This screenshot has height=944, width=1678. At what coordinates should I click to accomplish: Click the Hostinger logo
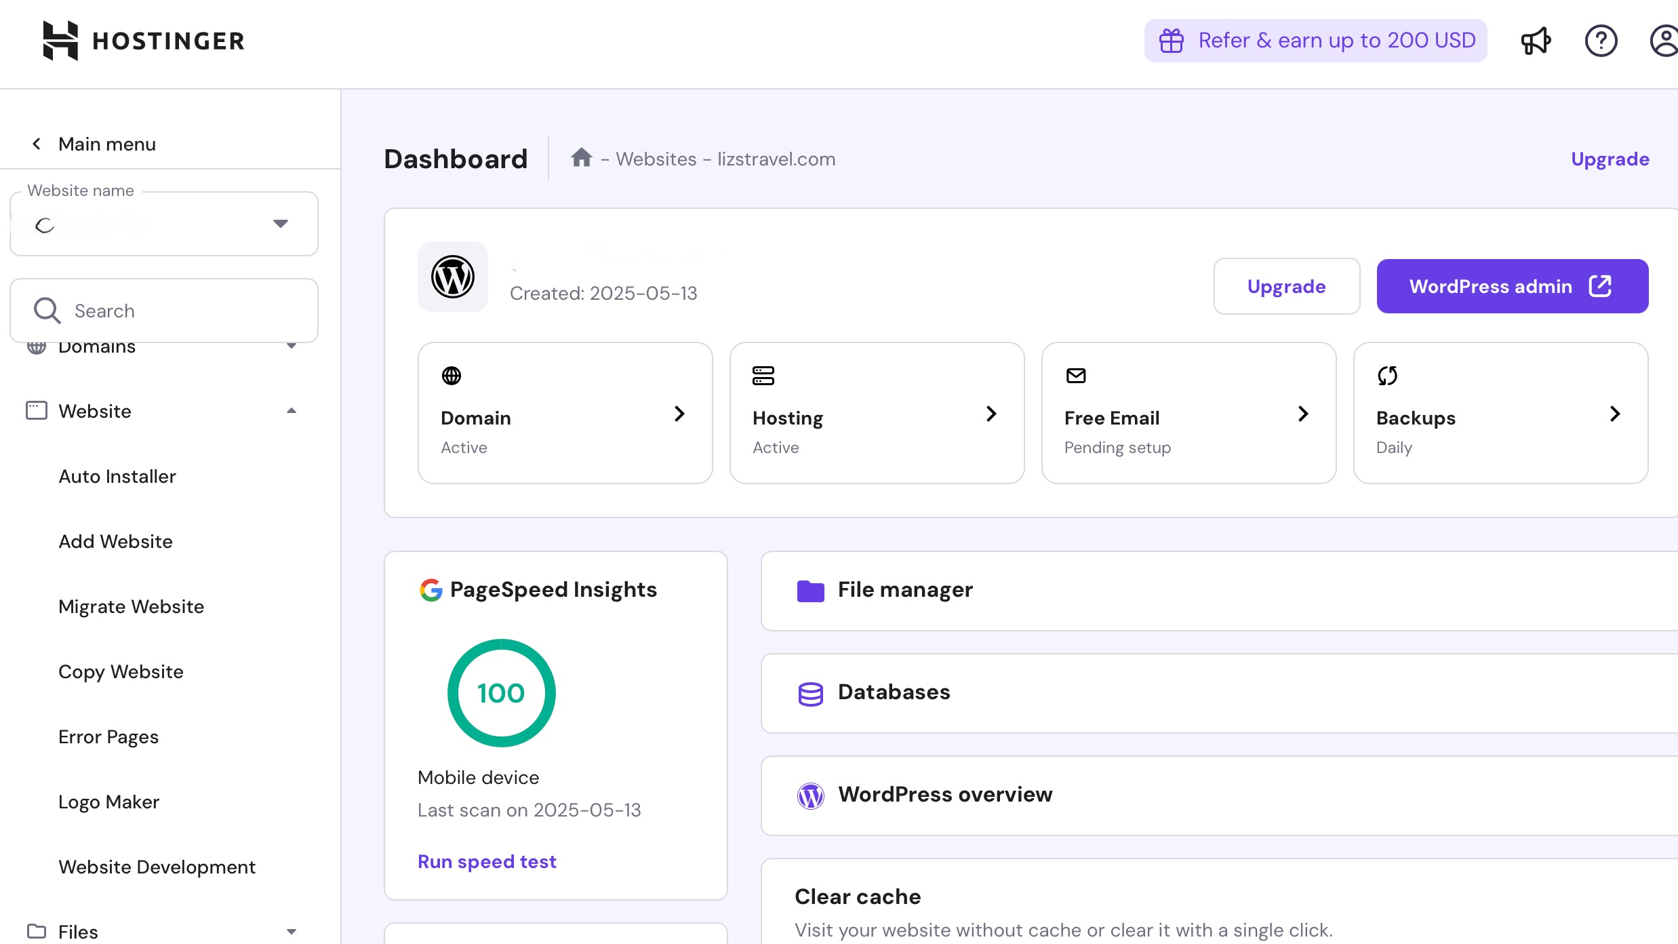(143, 41)
